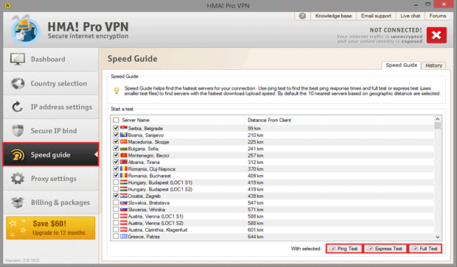
Task: Run the Express Test
Action: [386, 249]
